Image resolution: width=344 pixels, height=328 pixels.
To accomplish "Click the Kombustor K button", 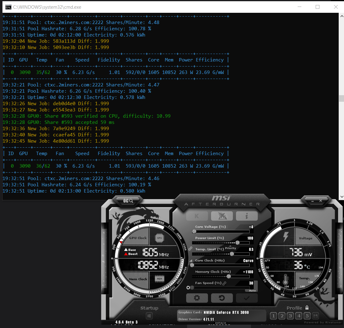I will pyautogui.click(x=197, y=216).
